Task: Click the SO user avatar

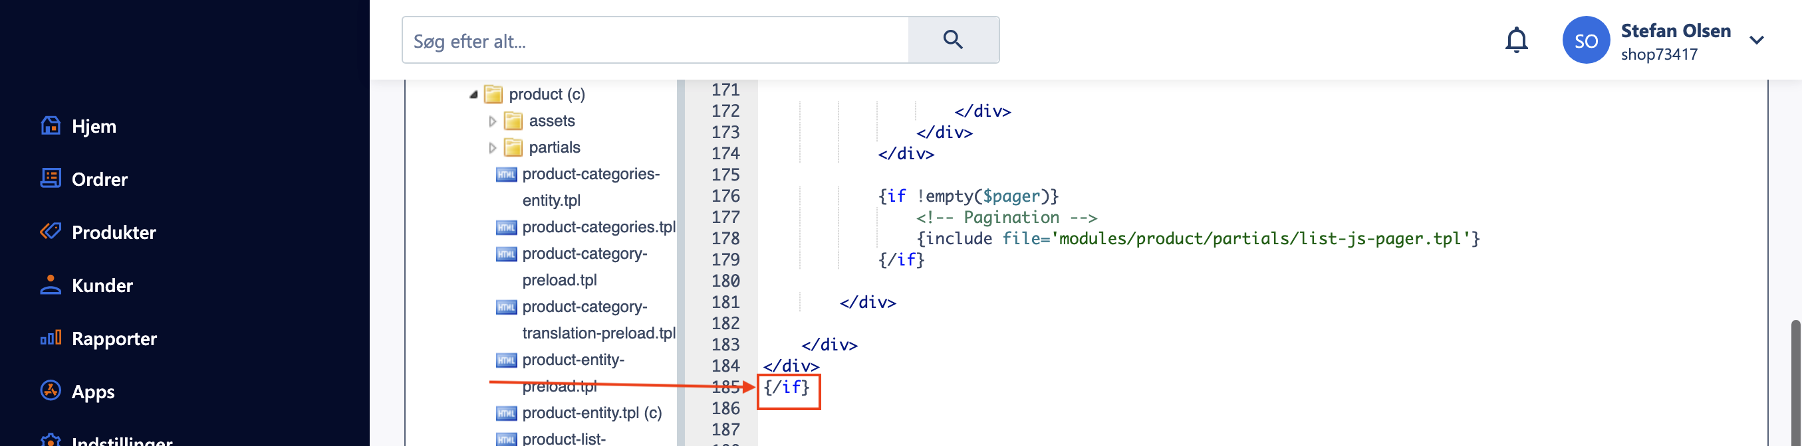Action: pos(1586,40)
